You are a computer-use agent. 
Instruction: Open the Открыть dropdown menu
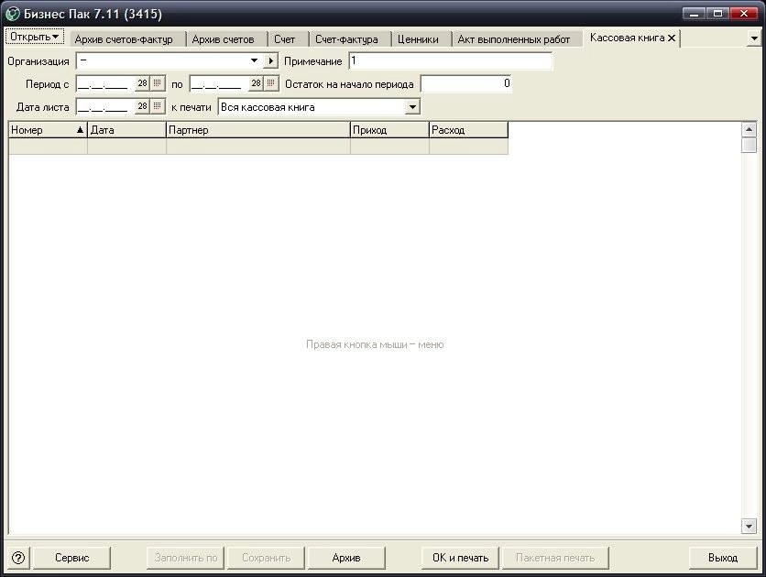click(x=35, y=37)
